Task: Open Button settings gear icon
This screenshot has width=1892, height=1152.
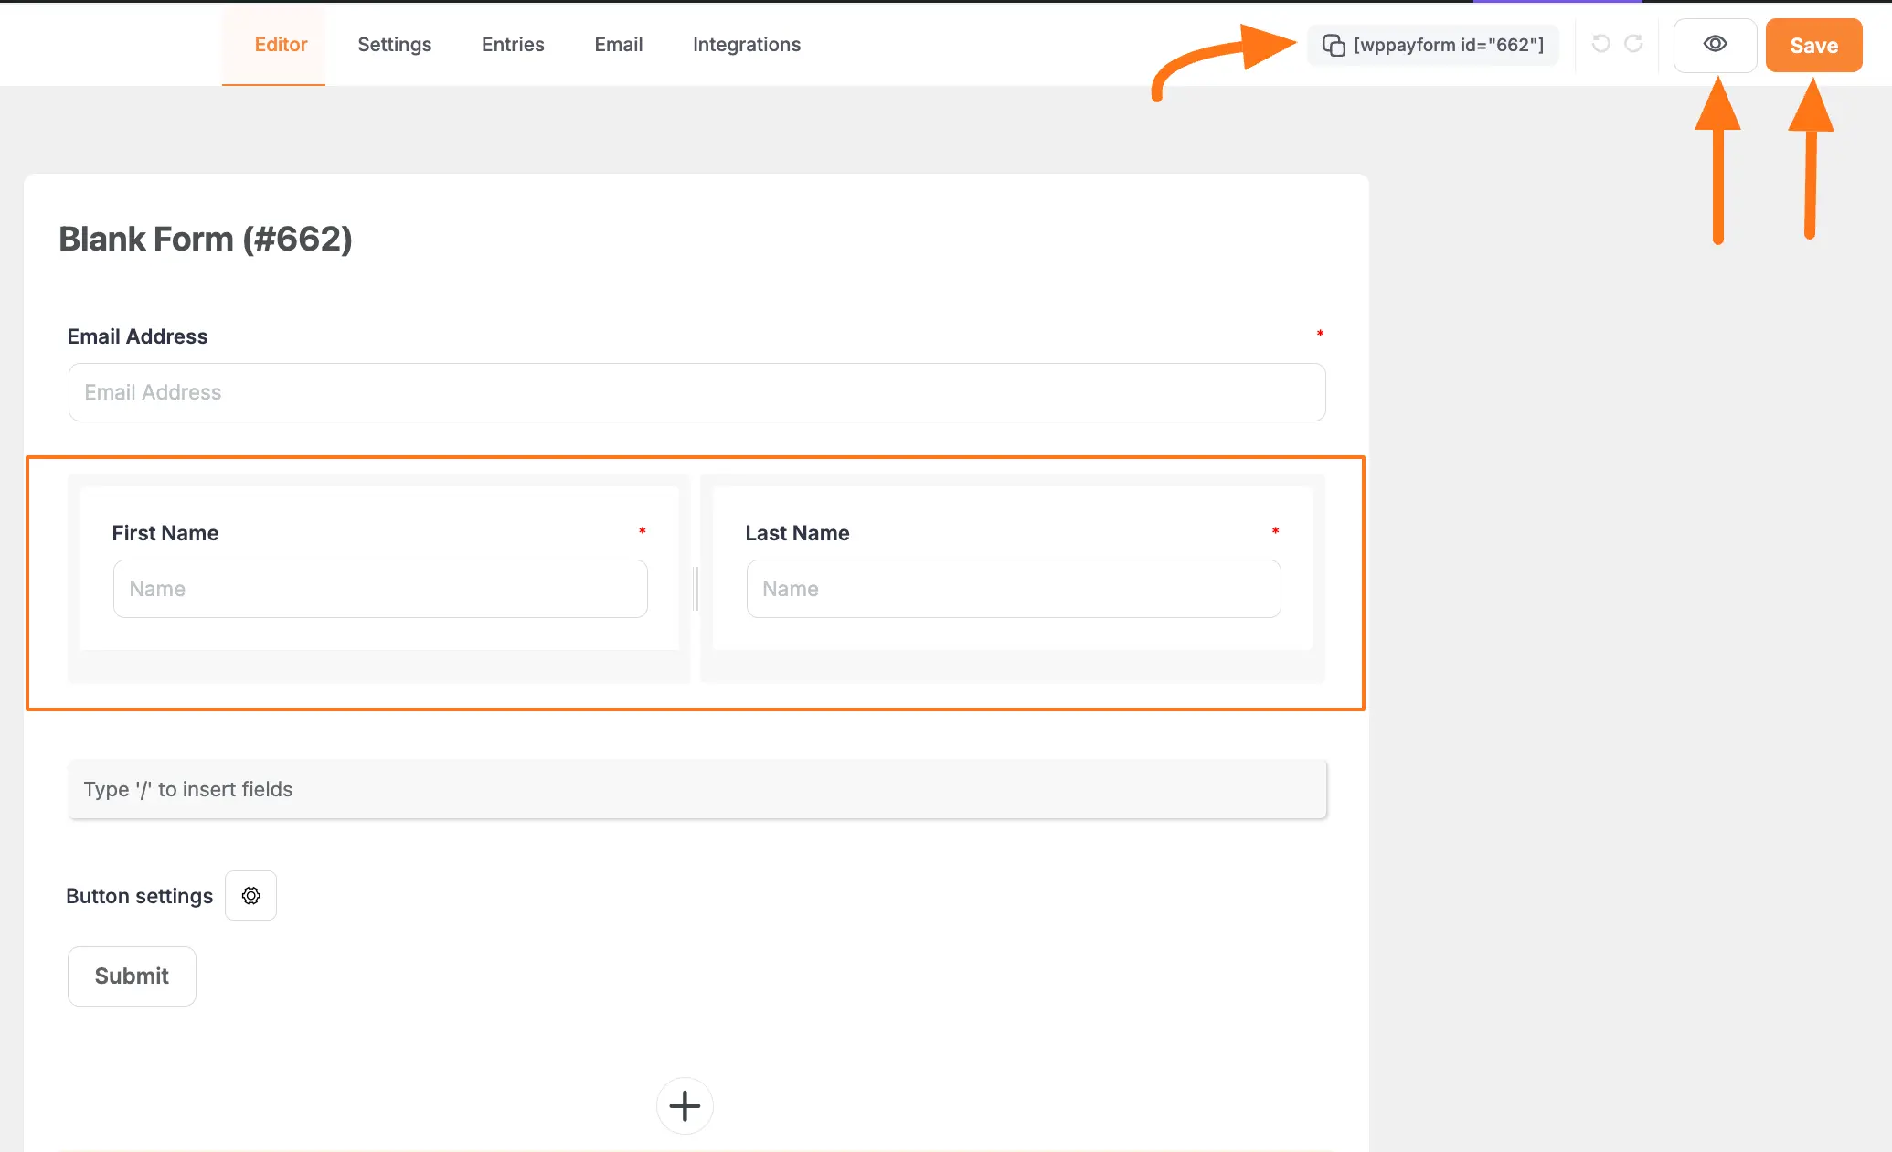Action: (x=250, y=896)
